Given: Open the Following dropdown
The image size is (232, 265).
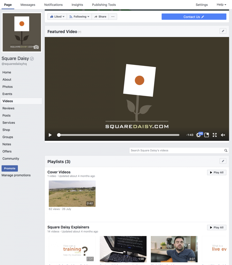Looking at the screenshot, I should pyautogui.click(x=79, y=17).
